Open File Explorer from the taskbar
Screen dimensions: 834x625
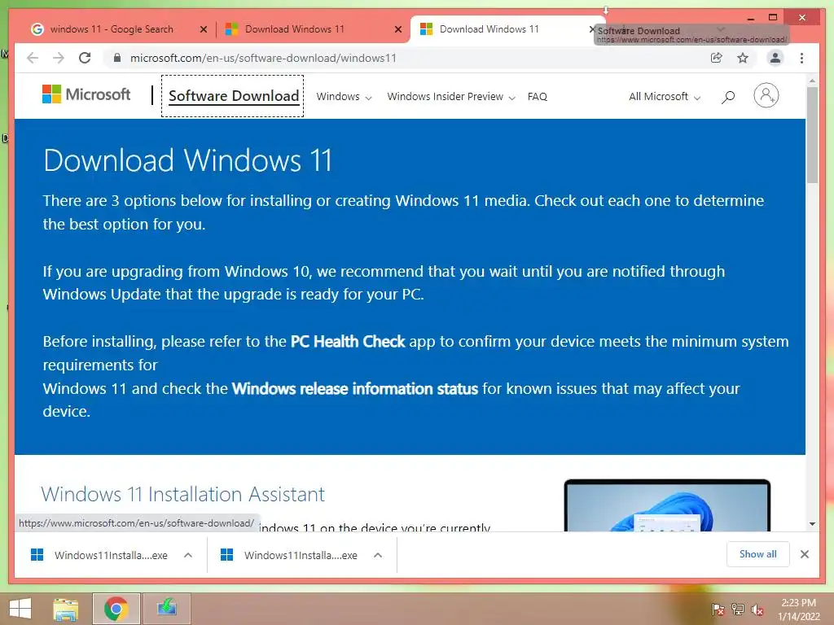(65, 609)
